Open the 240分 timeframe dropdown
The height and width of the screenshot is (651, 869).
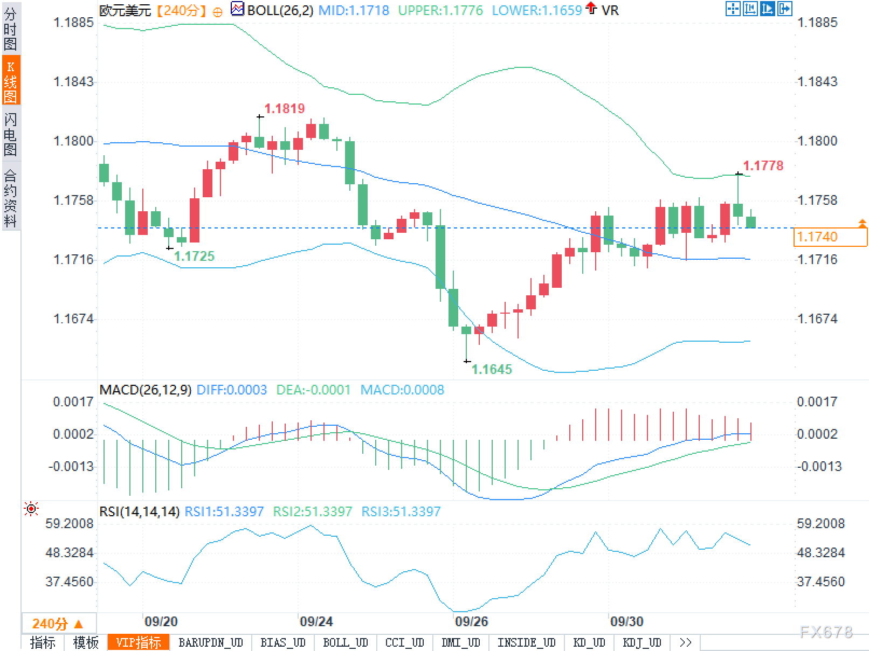tap(58, 624)
